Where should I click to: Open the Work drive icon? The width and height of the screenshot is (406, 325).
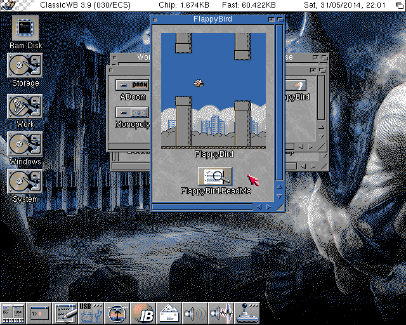click(25, 107)
